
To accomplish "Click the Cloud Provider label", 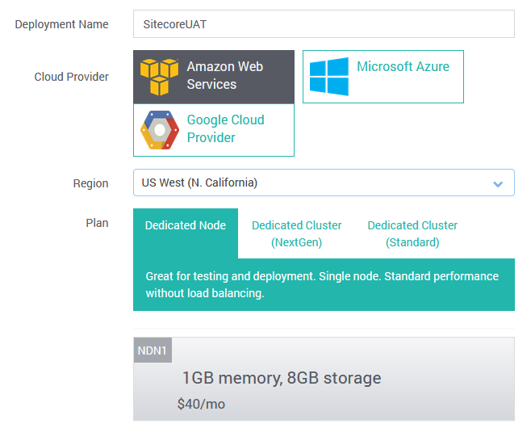I will 72,77.
